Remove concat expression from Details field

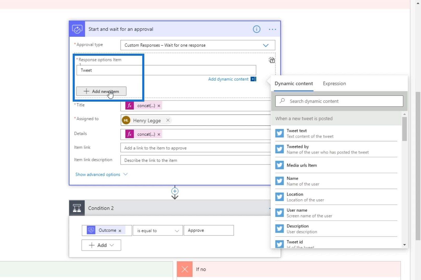coord(159,134)
